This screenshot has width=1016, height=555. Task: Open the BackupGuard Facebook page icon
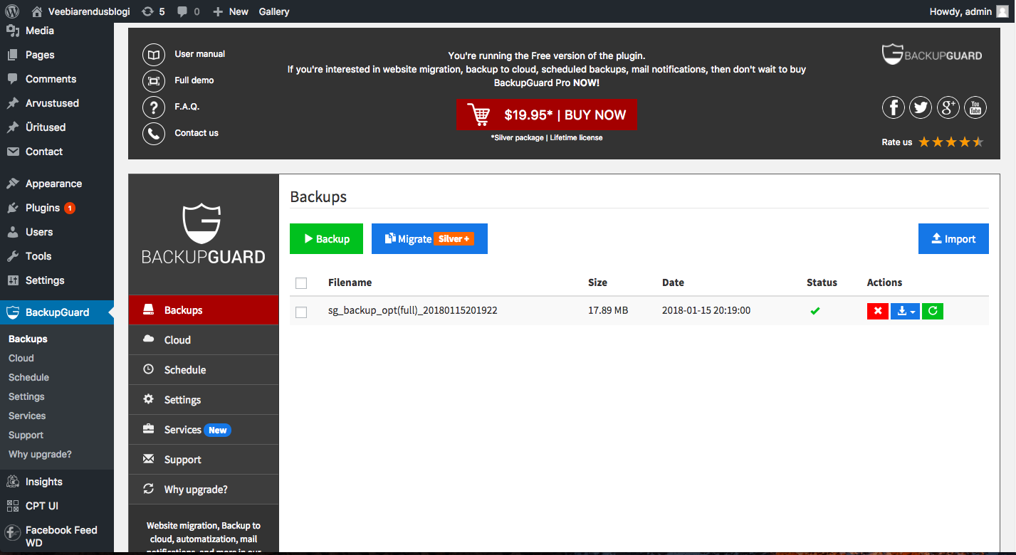click(x=894, y=107)
